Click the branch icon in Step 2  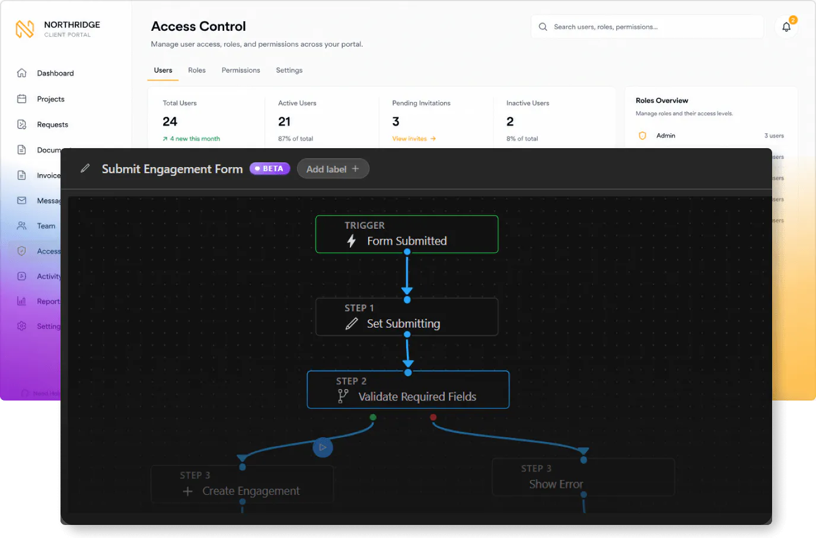tap(343, 396)
